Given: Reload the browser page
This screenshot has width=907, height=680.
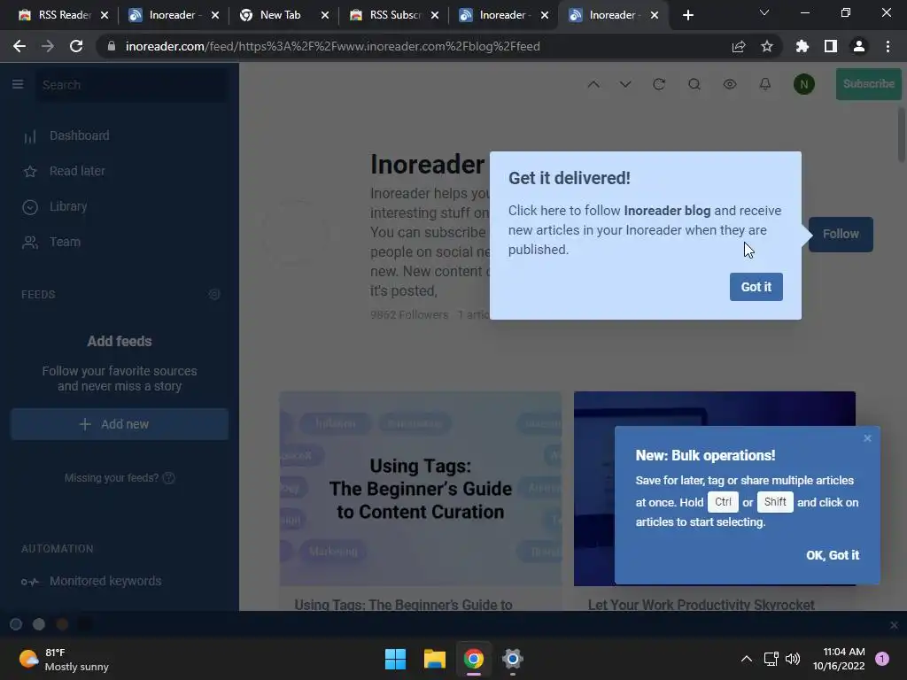Looking at the screenshot, I should [76, 46].
